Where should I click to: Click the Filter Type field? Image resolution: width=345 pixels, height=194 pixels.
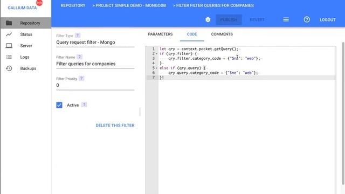coord(95,42)
